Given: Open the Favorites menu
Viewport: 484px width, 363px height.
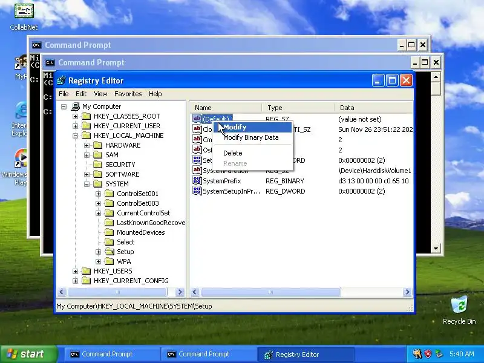Looking at the screenshot, I should point(128,94).
